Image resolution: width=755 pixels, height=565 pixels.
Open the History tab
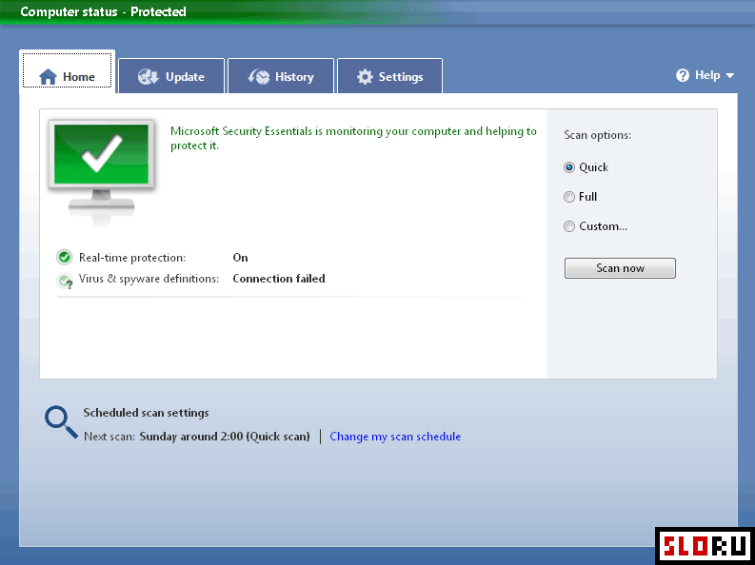(x=281, y=76)
